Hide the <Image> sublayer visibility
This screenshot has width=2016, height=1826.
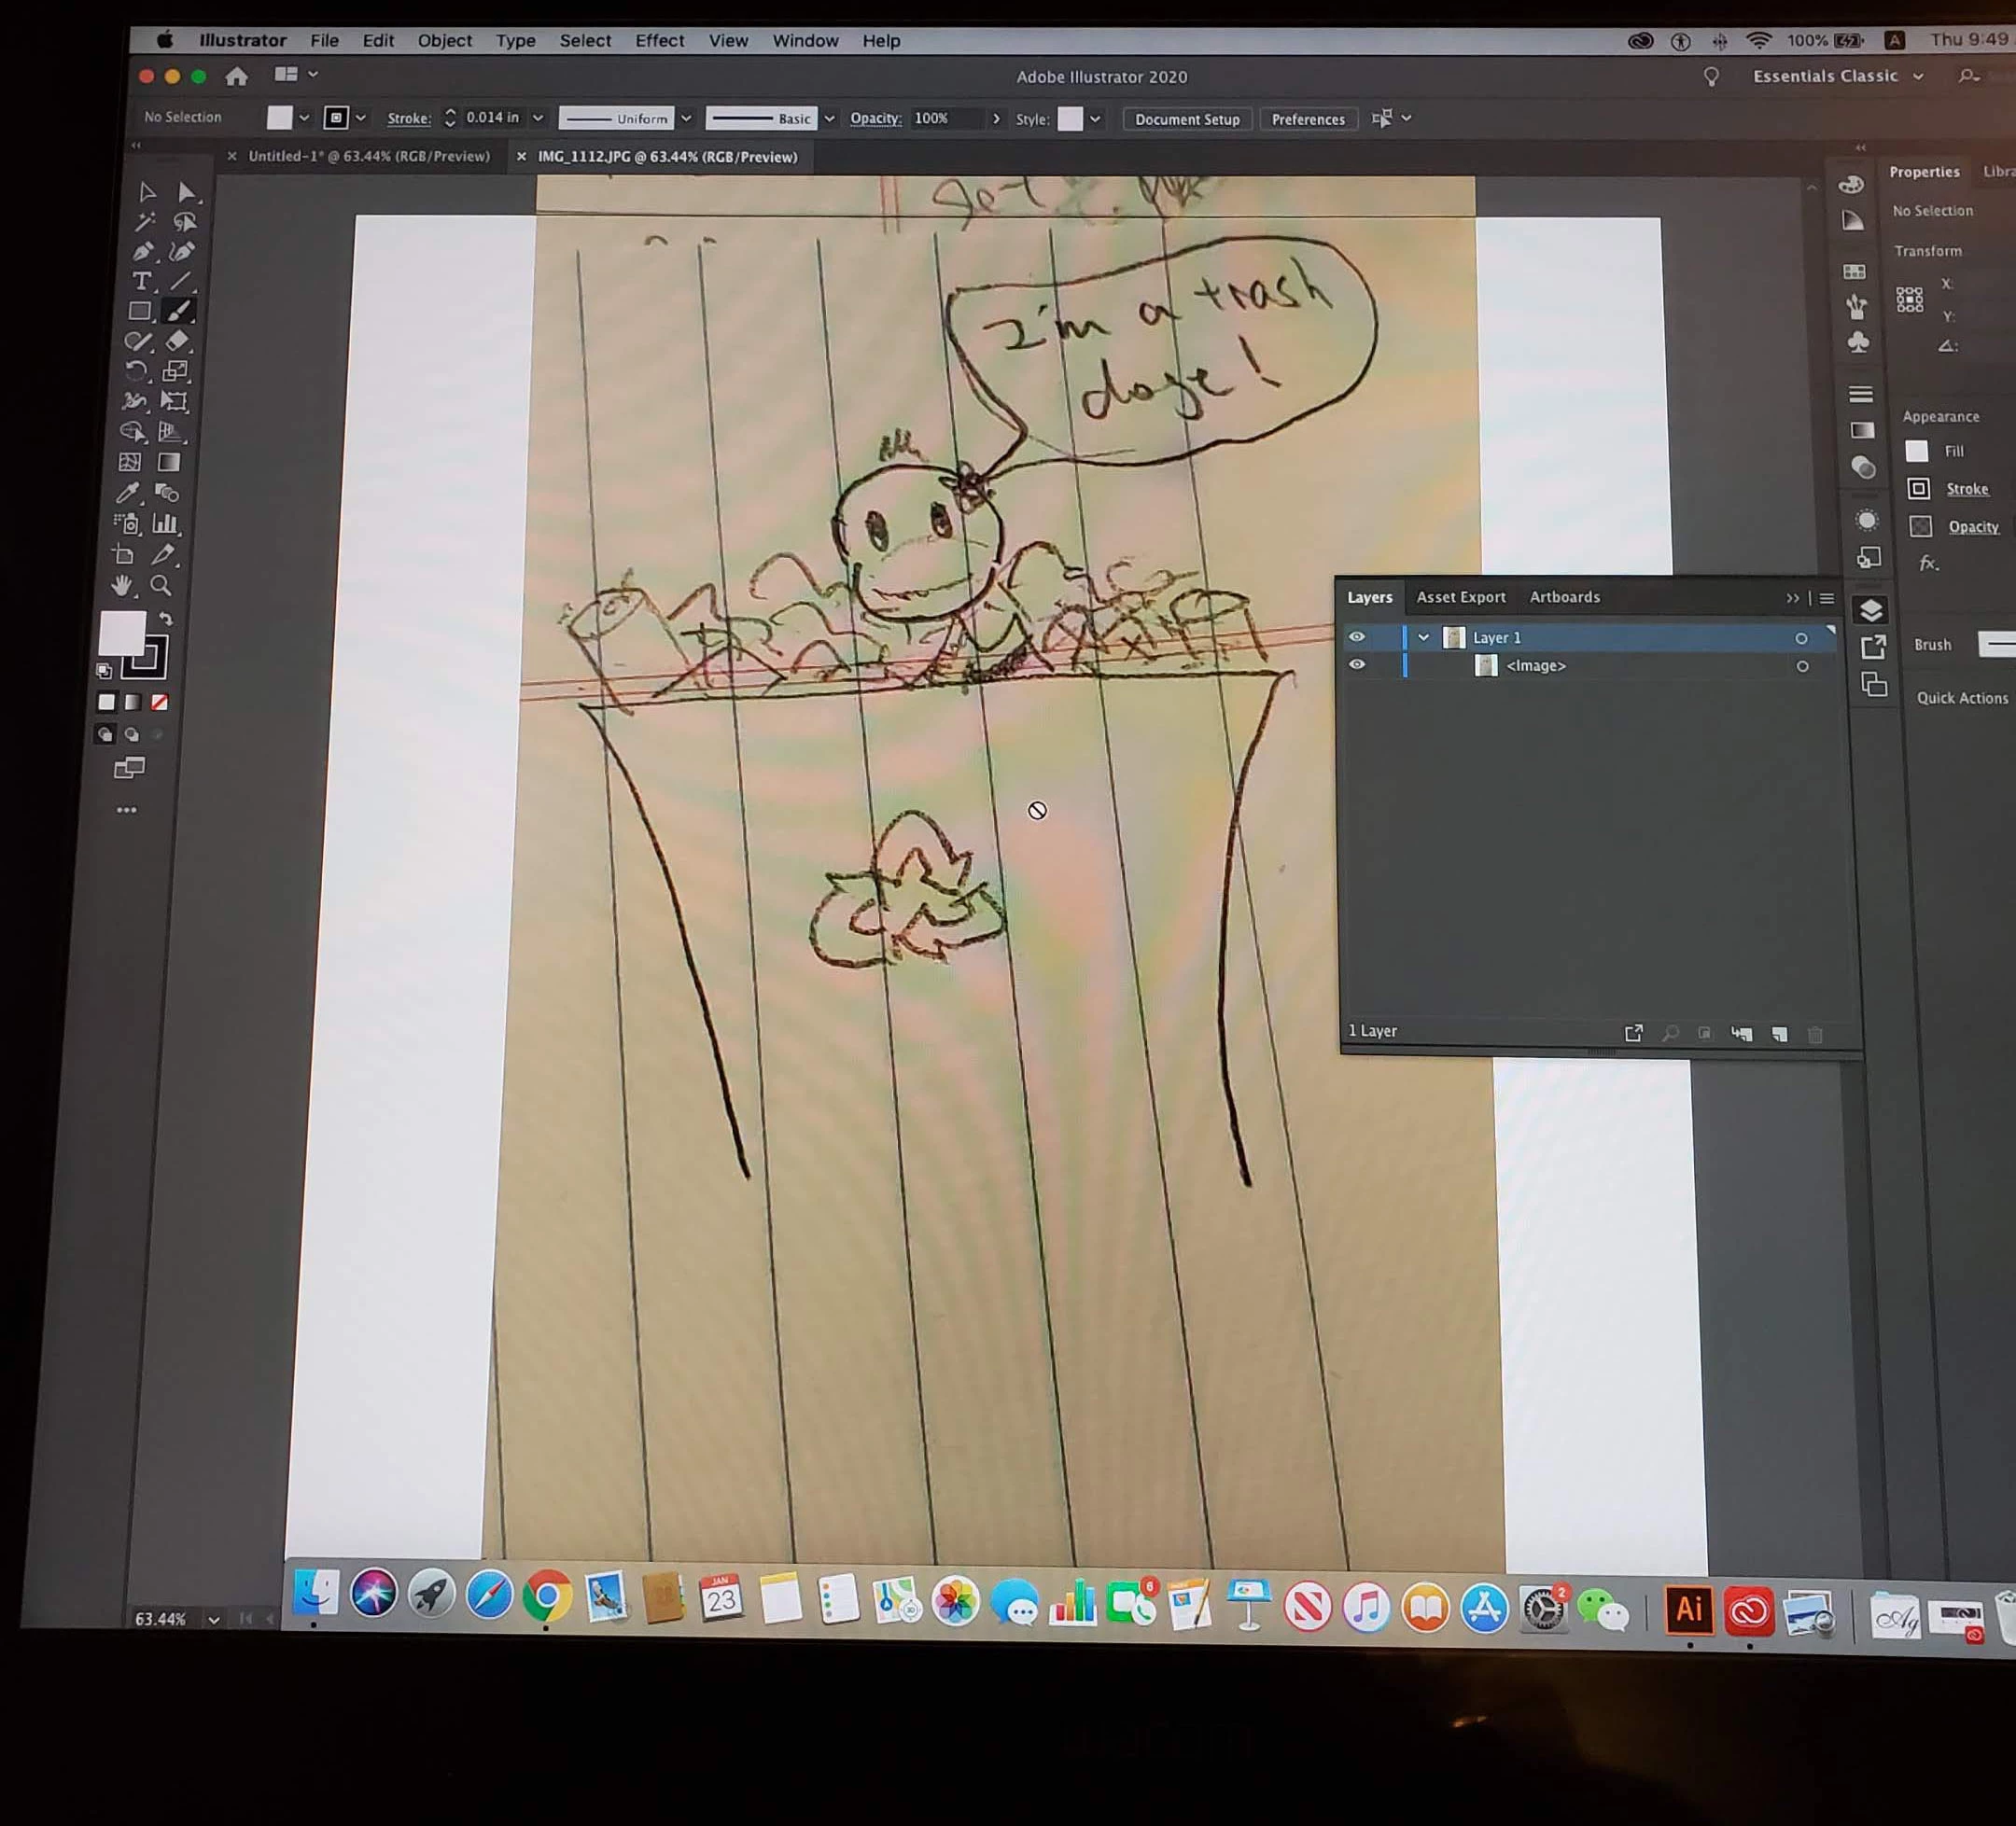(1356, 664)
